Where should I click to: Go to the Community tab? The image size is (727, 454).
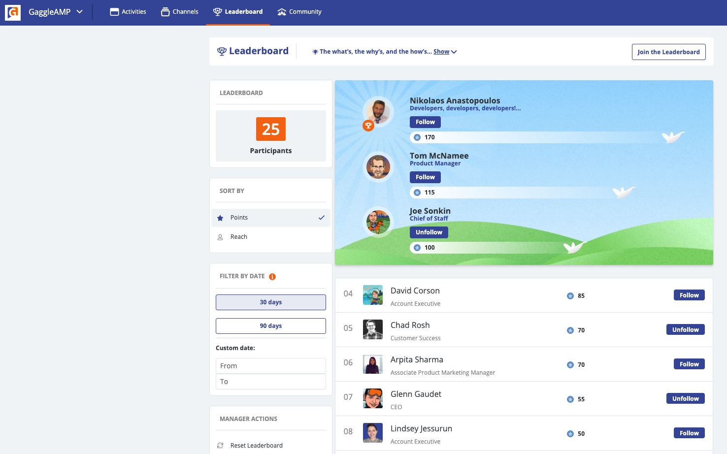click(x=299, y=12)
